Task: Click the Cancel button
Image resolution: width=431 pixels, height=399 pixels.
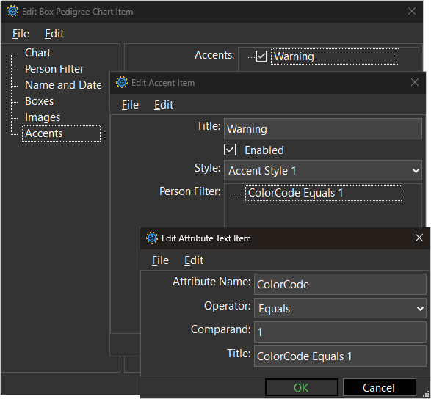Action: (379, 387)
